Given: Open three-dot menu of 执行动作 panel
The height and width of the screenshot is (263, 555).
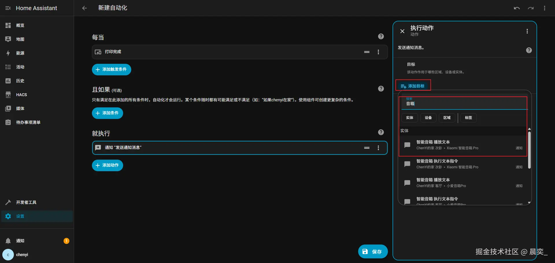Looking at the screenshot, I should pyautogui.click(x=527, y=31).
